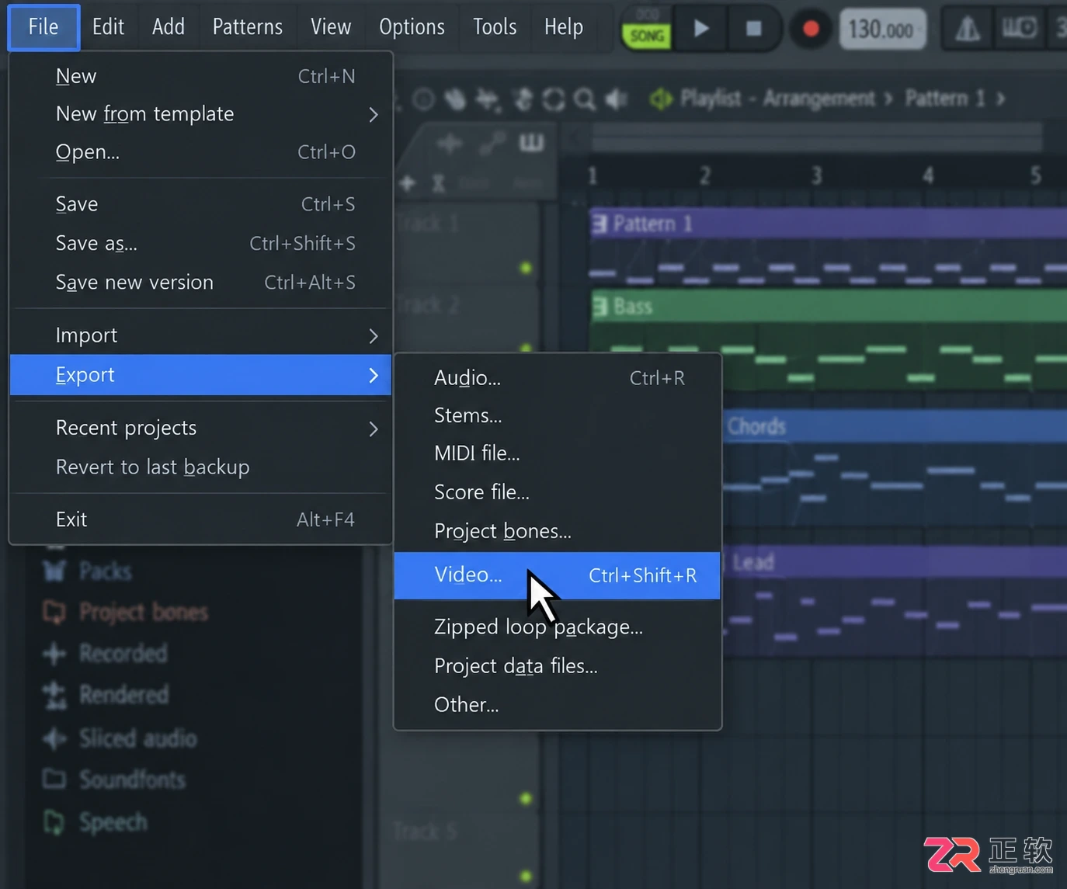The height and width of the screenshot is (889, 1067).
Task: Open Project bones folder in browser
Action: [x=125, y=613]
